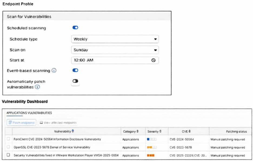Sort table by CVE column arrows
This screenshot has height=161, width=253.
(189, 131)
